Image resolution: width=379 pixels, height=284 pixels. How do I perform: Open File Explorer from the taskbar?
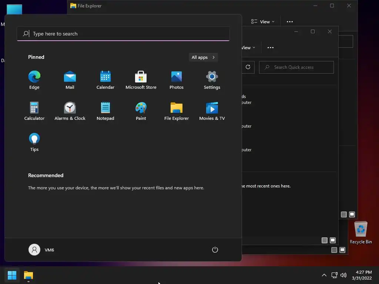point(28,275)
